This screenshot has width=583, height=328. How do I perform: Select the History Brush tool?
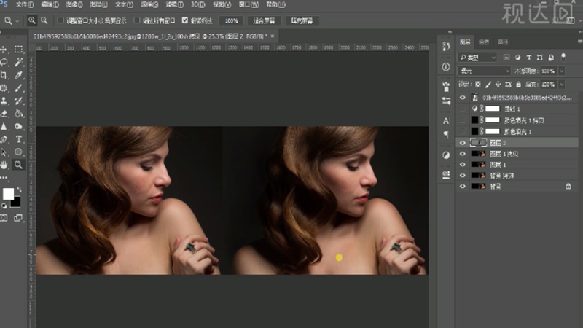click(x=18, y=101)
